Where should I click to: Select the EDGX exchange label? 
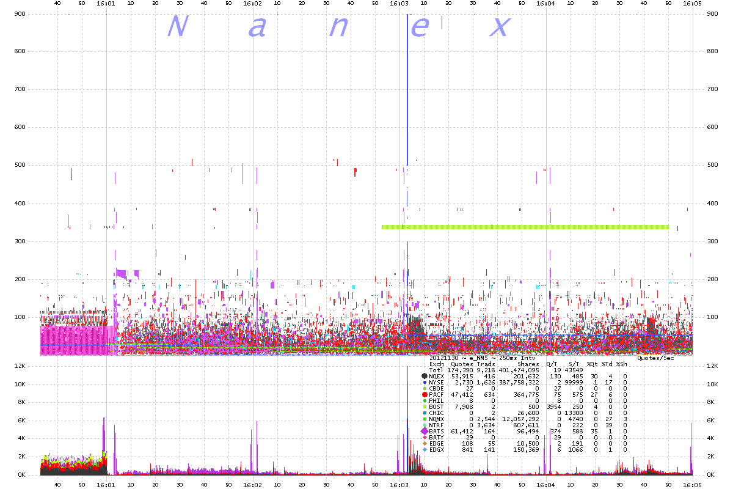437,450
